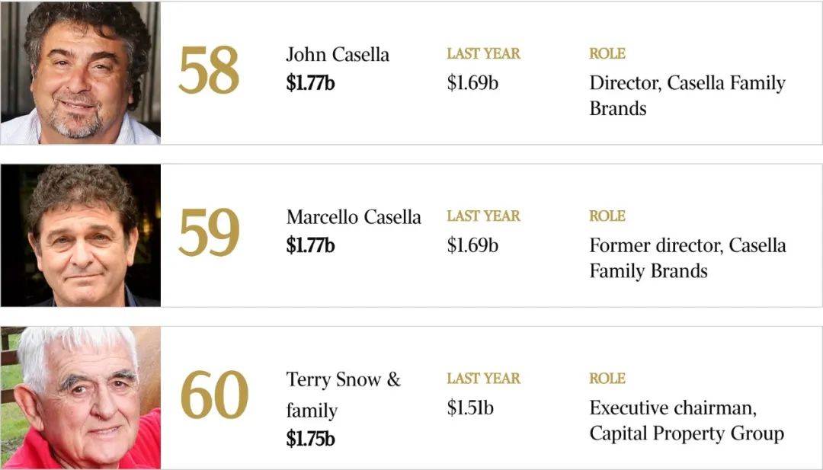Click the rank number 60
This screenshot has height=470, width=823.
pyautogui.click(x=214, y=395)
